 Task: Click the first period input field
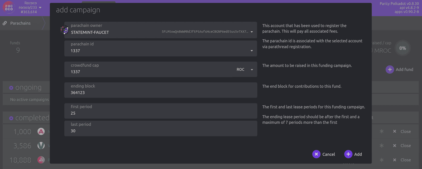[160, 113]
